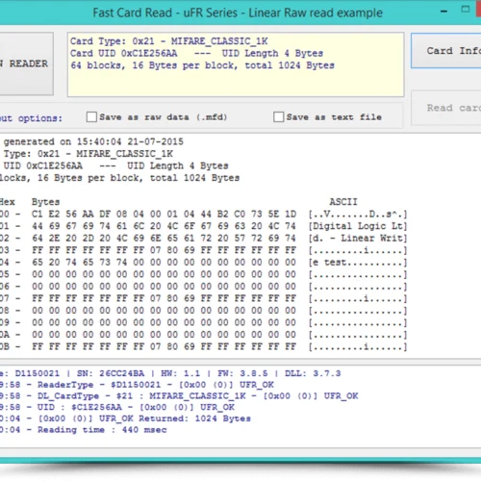The width and height of the screenshot is (481, 481).
Task: Click the reader status line with SN 26CC24BA
Action: point(170,373)
